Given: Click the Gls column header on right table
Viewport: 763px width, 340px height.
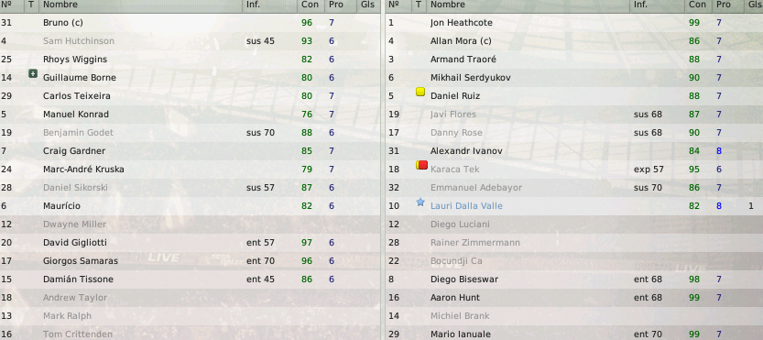Looking at the screenshot, I should point(753,5).
